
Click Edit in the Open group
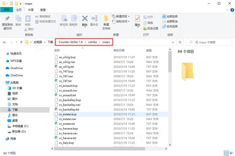pos(148,23)
